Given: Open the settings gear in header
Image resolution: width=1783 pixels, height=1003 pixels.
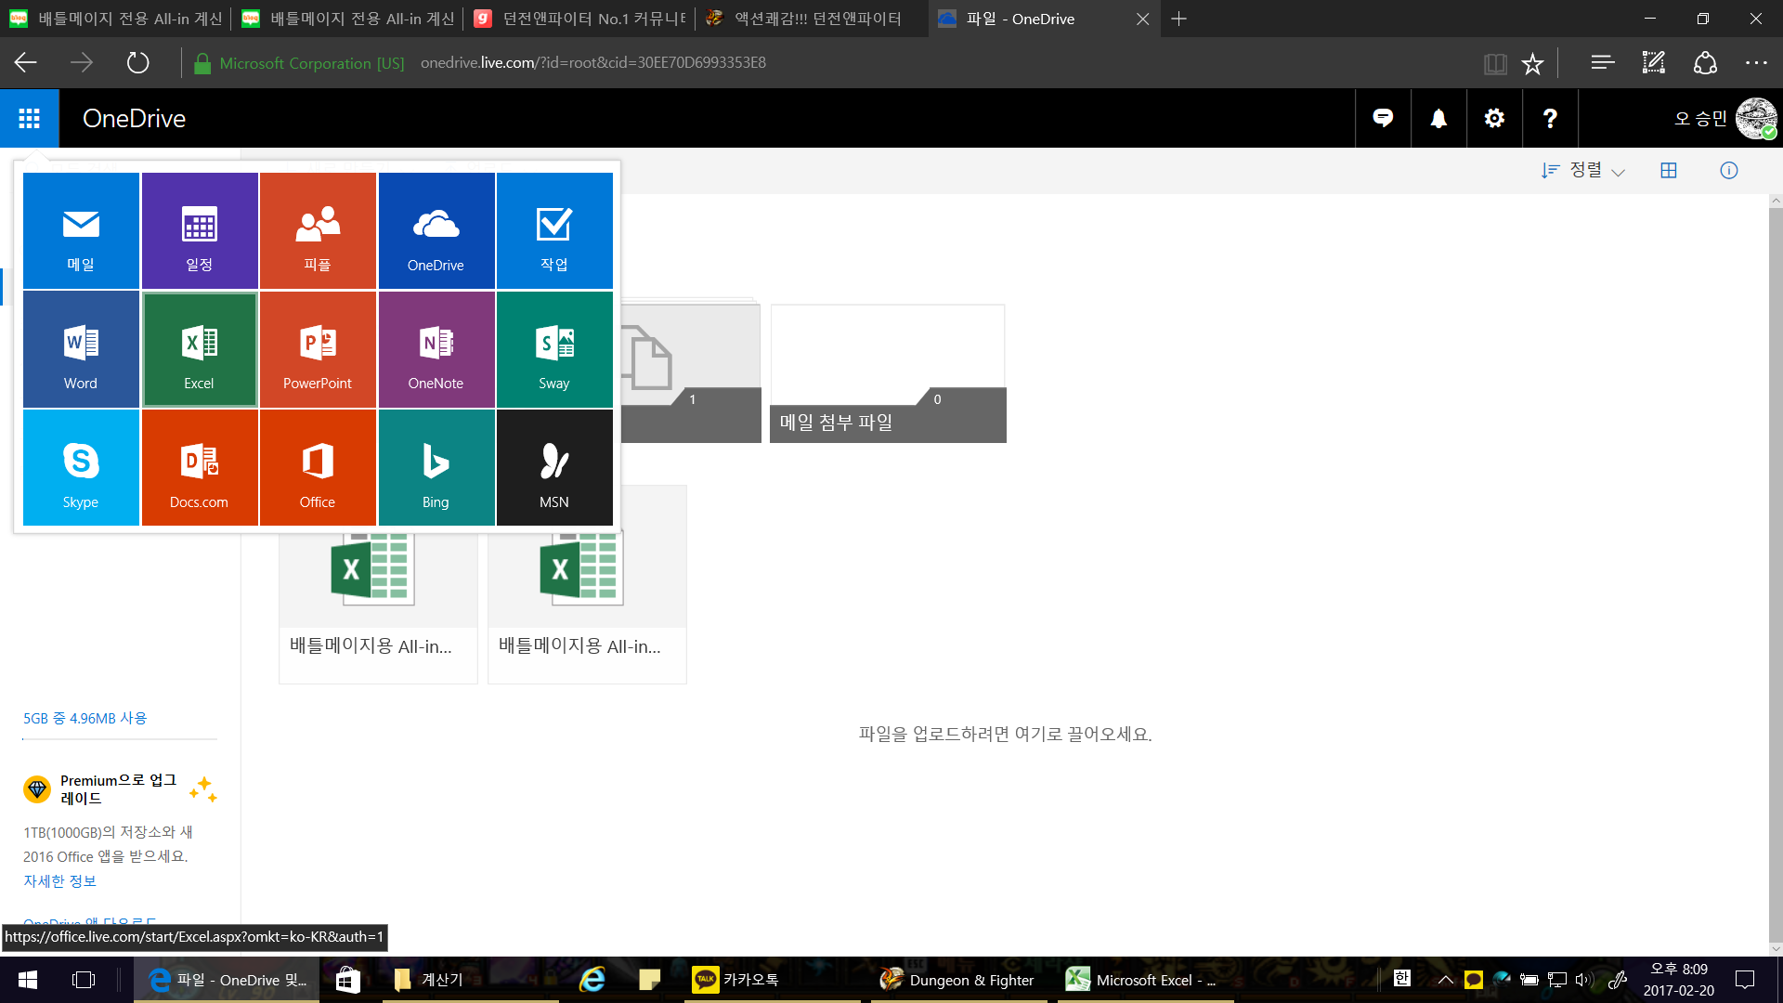Looking at the screenshot, I should (x=1494, y=118).
